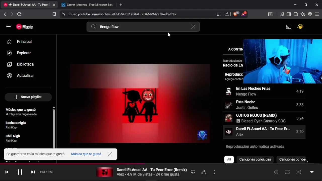The width and height of the screenshot is (322, 181).
Task: Open the Leo AI sparkle icon
Action: click(x=303, y=14)
